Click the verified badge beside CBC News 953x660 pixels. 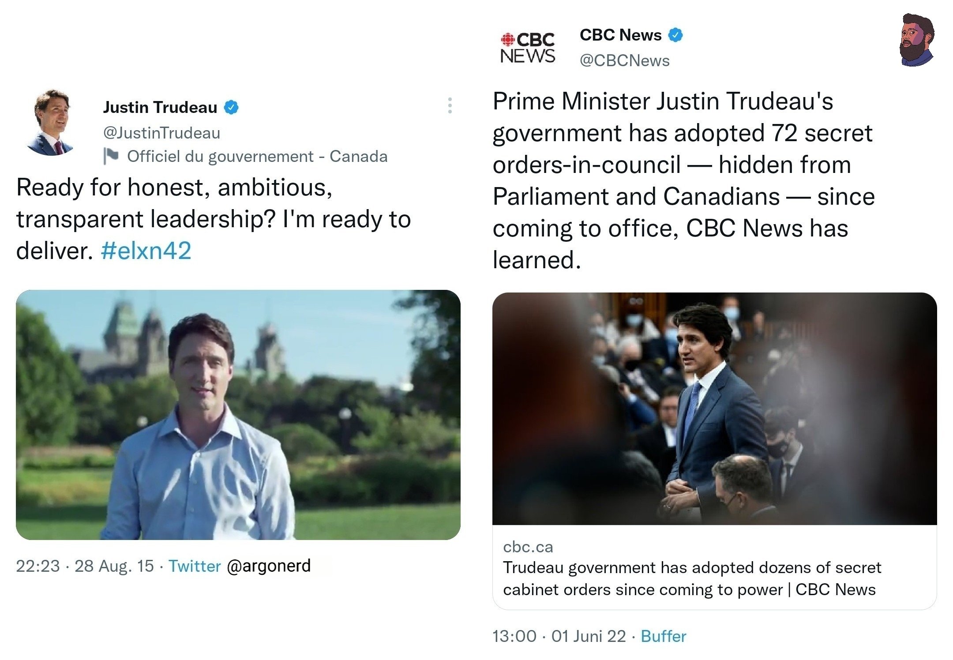(x=675, y=35)
